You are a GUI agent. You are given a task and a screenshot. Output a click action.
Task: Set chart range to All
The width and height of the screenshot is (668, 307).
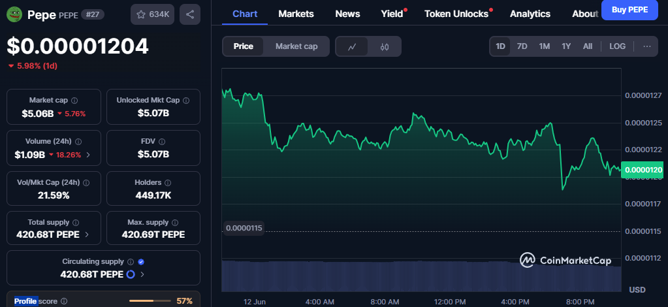[x=588, y=46]
